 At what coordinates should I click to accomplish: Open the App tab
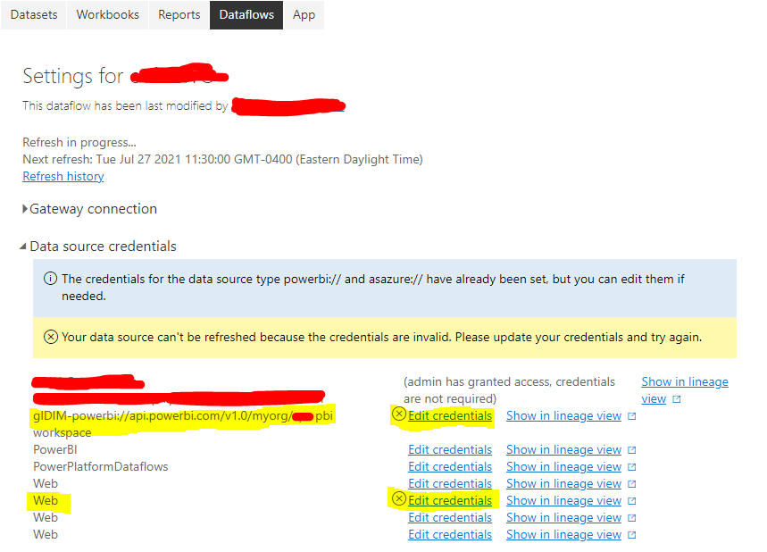(304, 14)
